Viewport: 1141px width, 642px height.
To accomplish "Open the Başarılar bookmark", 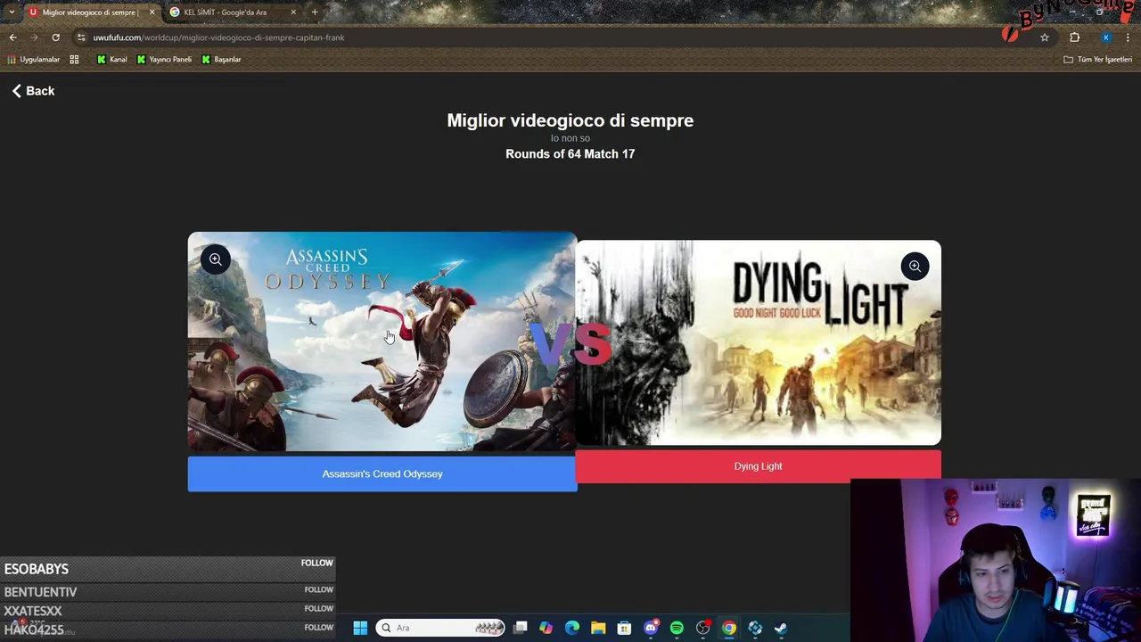I will tap(221, 59).
